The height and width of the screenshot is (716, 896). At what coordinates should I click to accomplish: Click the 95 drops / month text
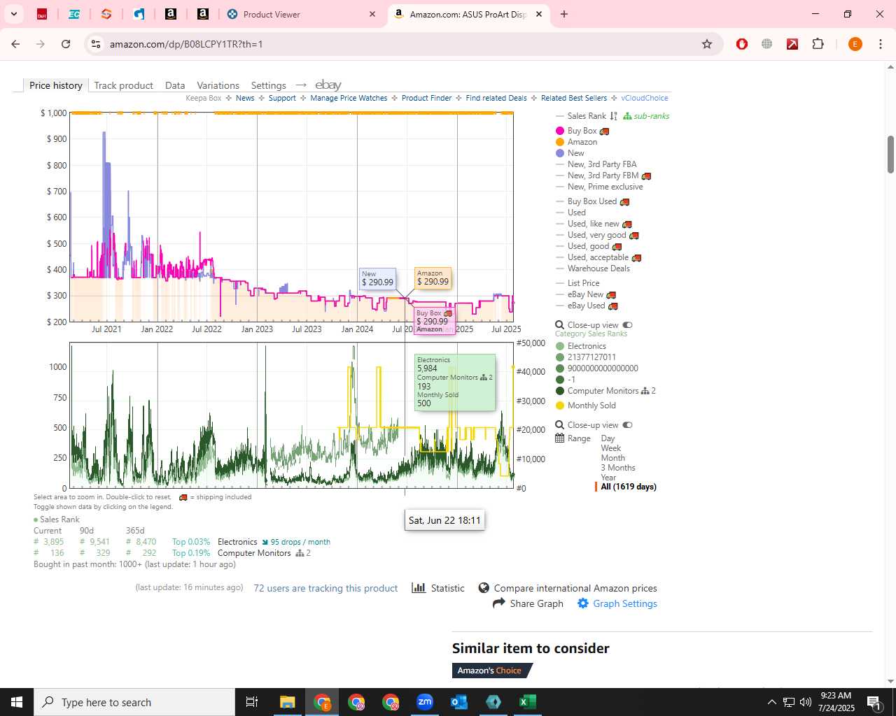pyautogui.click(x=300, y=542)
